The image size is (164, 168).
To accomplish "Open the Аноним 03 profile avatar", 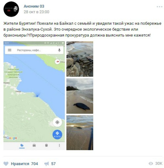I will pos(11,9).
